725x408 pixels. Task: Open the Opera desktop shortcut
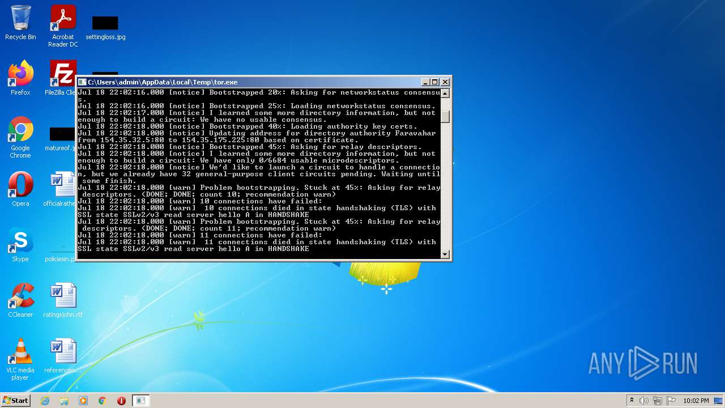point(20,189)
